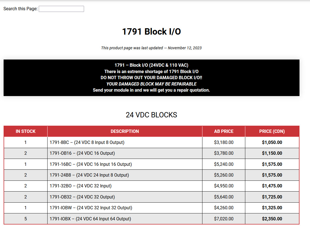Select the 1791-24B8 description cell
The height and width of the screenshot is (240, 310).
(x=89, y=175)
